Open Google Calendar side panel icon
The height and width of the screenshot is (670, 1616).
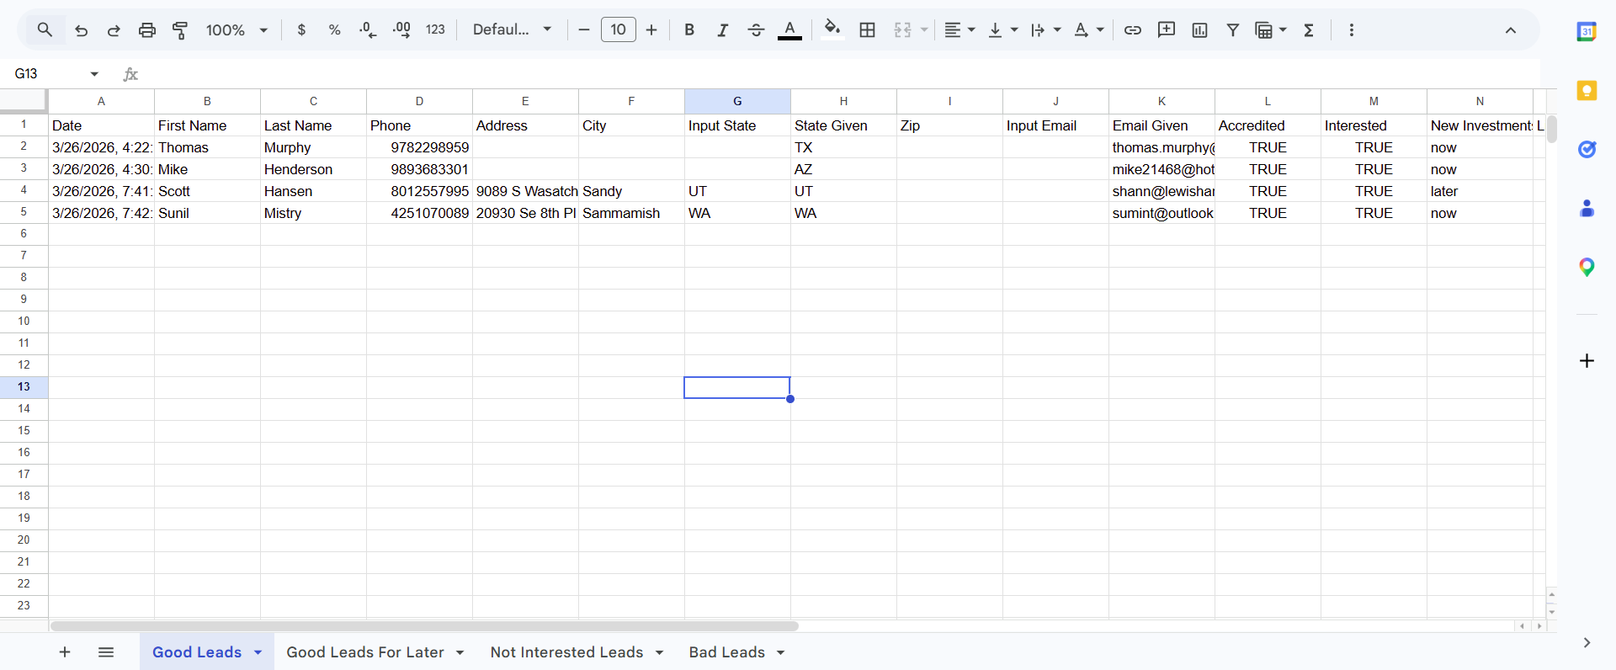coord(1587,32)
